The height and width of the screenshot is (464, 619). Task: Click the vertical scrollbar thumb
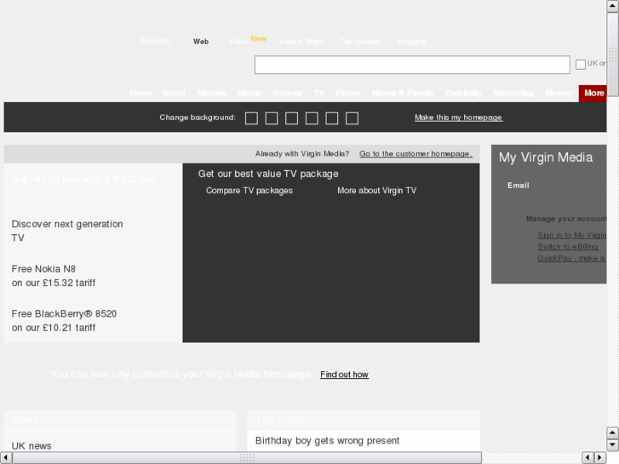click(x=613, y=54)
